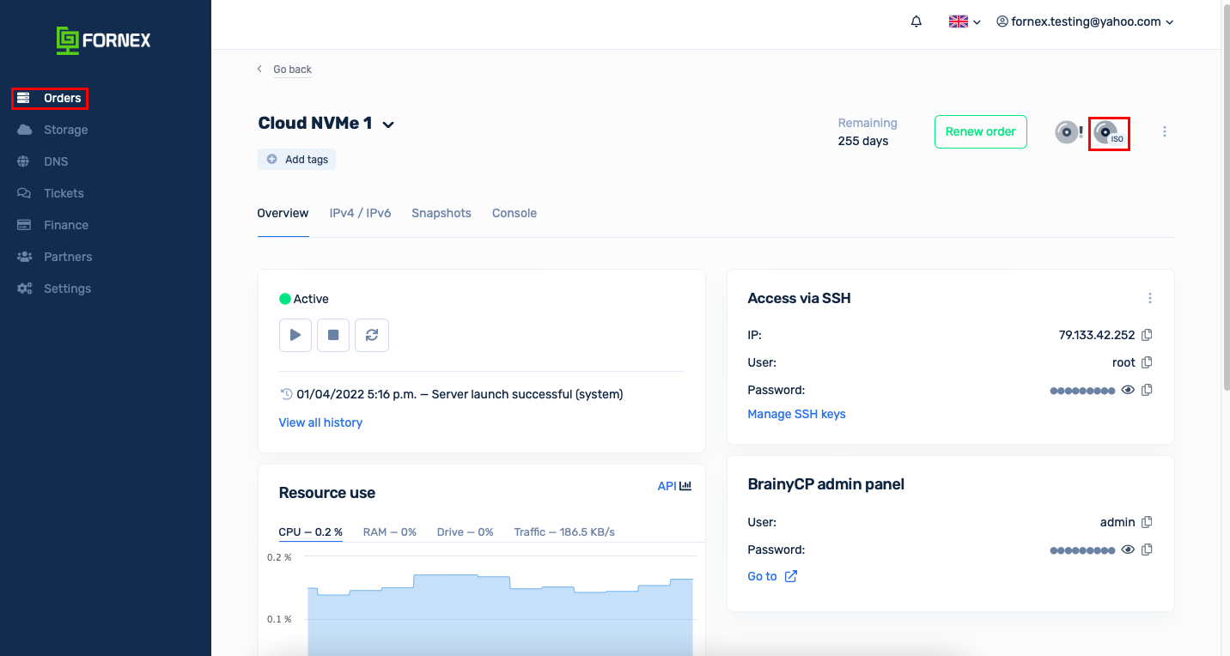
Task: Click the Server launch successful history entry
Action: [460, 394]
